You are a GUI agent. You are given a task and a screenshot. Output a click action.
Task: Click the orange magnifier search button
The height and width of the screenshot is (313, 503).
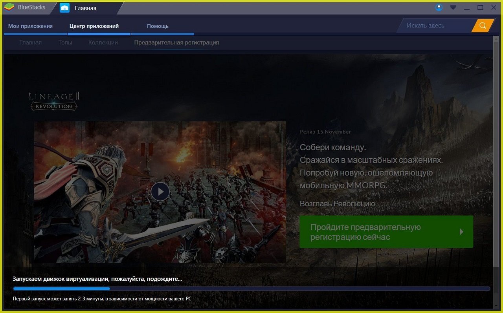coord(483,26)
